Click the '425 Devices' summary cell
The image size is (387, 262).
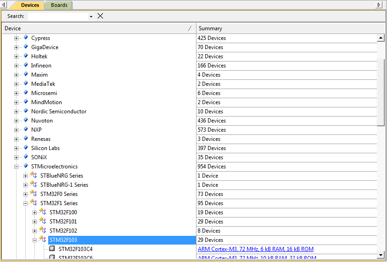(286, 38)
